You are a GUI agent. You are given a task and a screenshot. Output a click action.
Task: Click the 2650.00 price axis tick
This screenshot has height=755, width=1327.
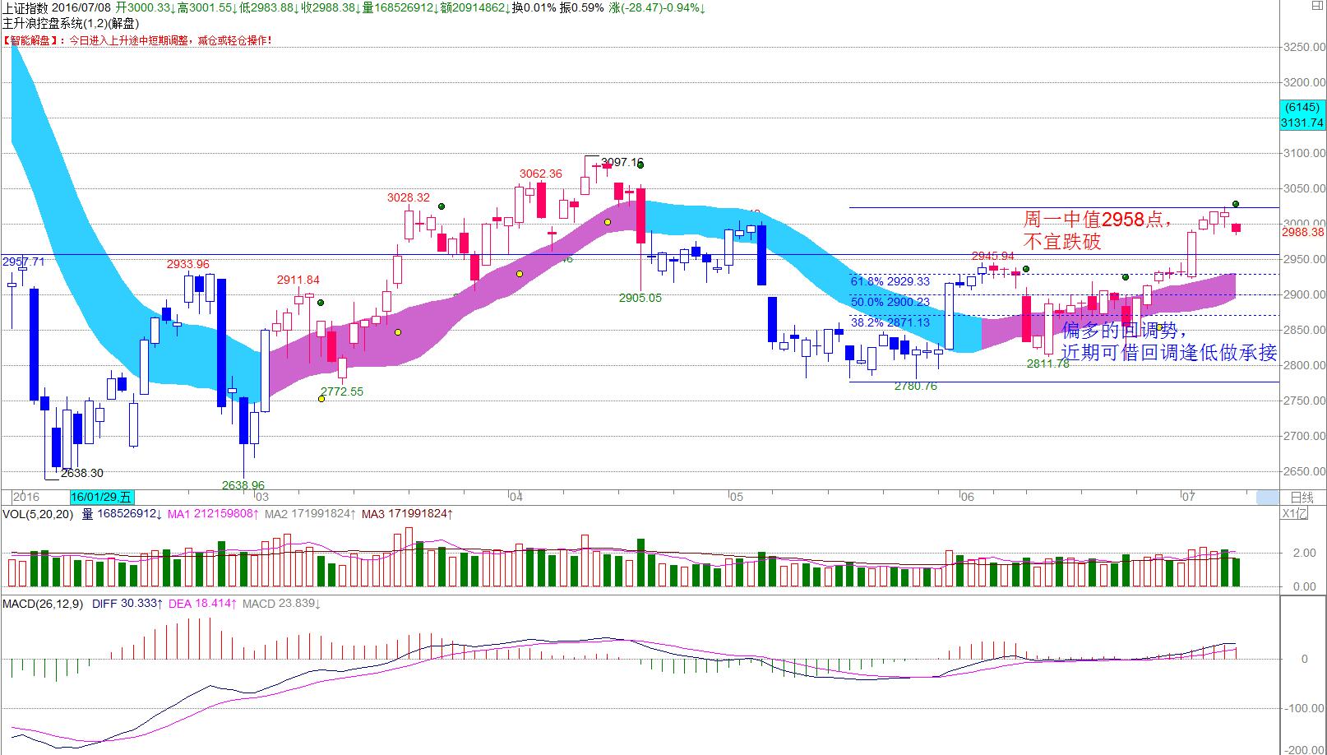(1306, 472)
